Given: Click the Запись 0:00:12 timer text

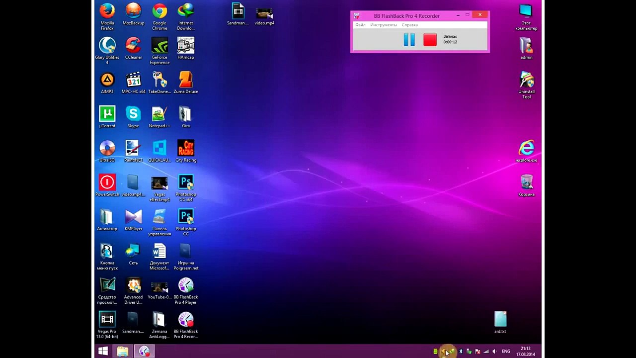Looking at the screenshot, I should click(x=450, y=39).
